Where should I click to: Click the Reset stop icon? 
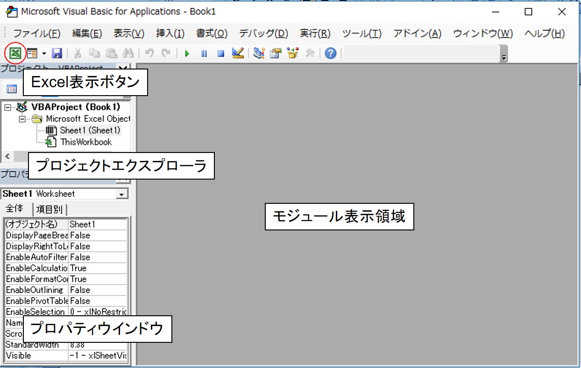pos(220,54)
